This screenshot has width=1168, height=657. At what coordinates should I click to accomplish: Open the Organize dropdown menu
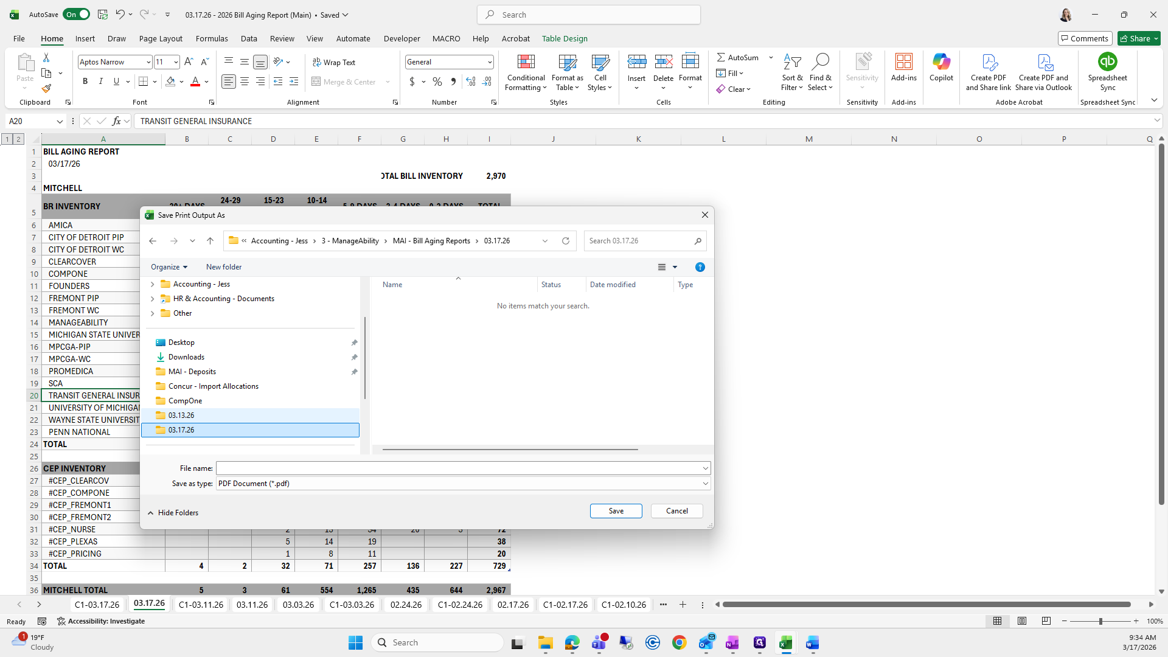click(x=169, y=267)
